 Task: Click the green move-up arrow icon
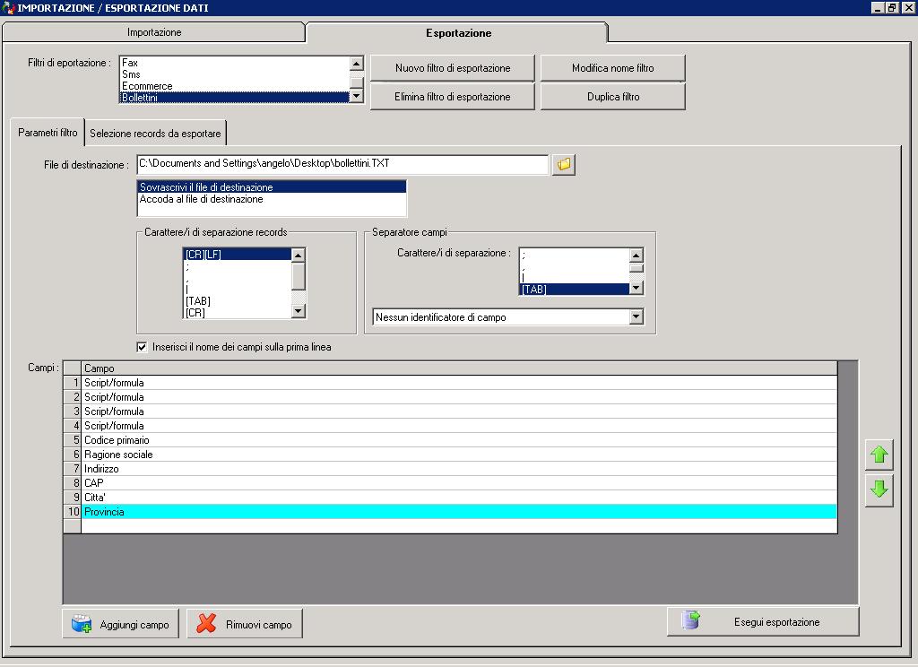click(879, 455)
